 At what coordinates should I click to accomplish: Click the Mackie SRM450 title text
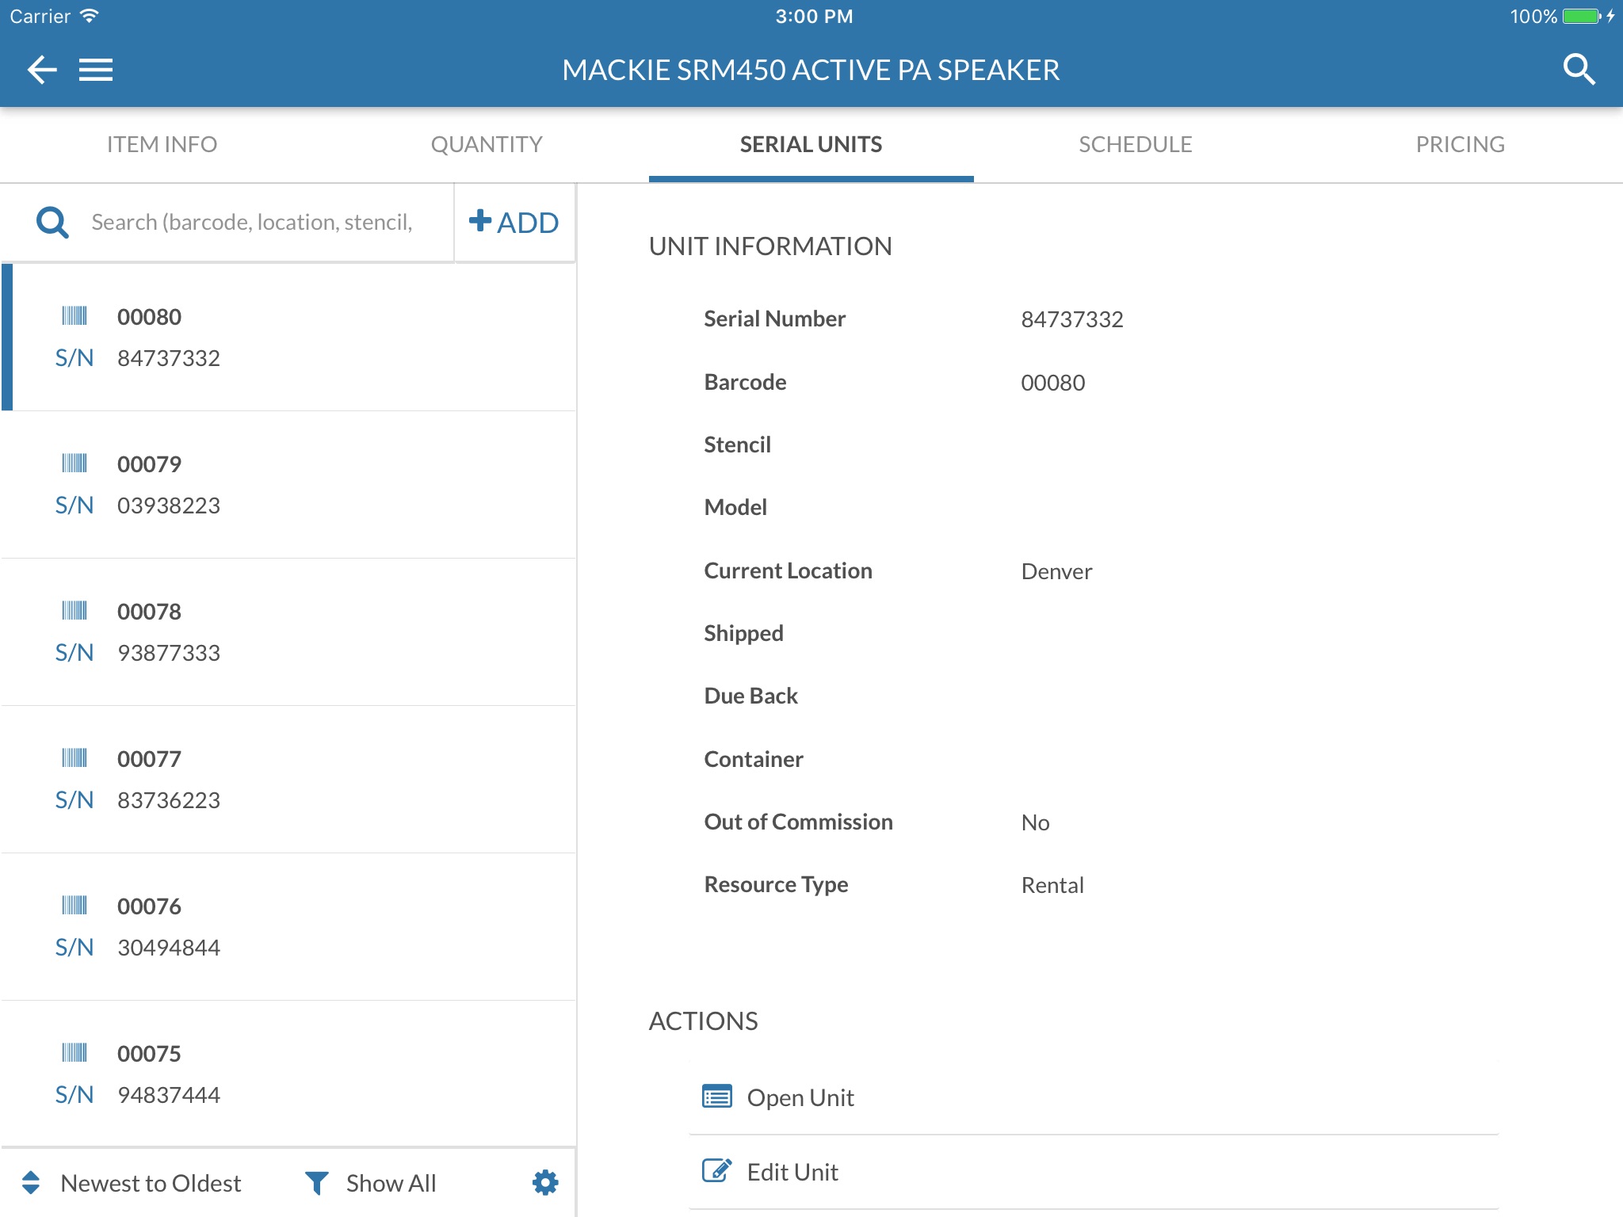point(811,70)
